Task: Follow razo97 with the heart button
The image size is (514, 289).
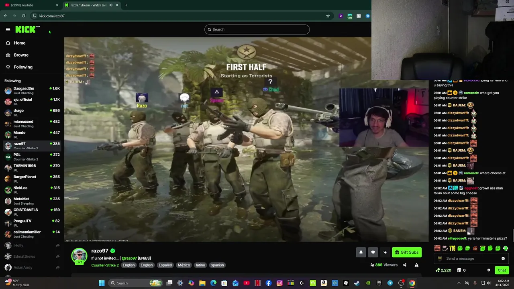Action: pyautogui.click(x=373, y=252)
